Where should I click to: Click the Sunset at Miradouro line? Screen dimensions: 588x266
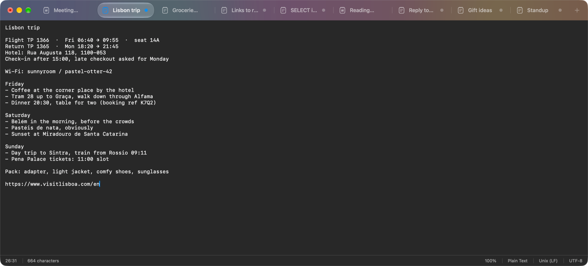click(x=66, y=134)
